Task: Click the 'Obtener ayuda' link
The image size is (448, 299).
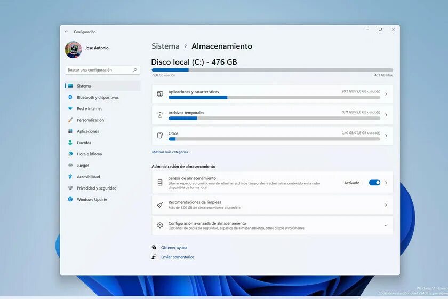Action: click(174, 248)
